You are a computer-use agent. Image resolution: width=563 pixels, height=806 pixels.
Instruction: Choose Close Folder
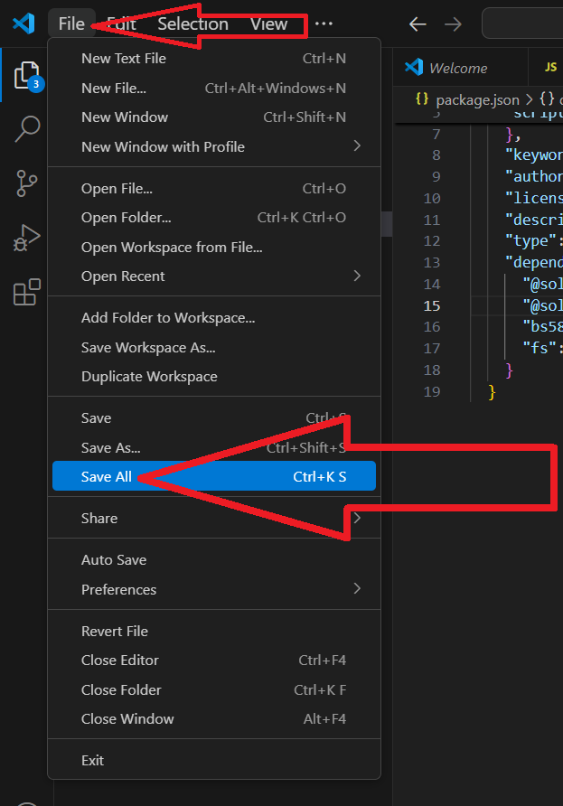[x=214, y=689]
